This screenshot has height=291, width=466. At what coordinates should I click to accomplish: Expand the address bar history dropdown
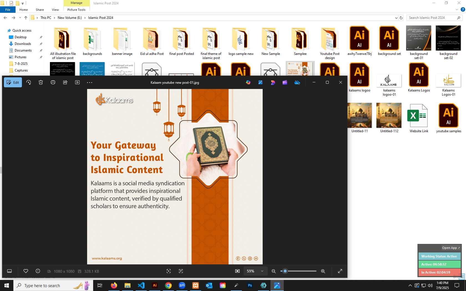click(396, 18)
